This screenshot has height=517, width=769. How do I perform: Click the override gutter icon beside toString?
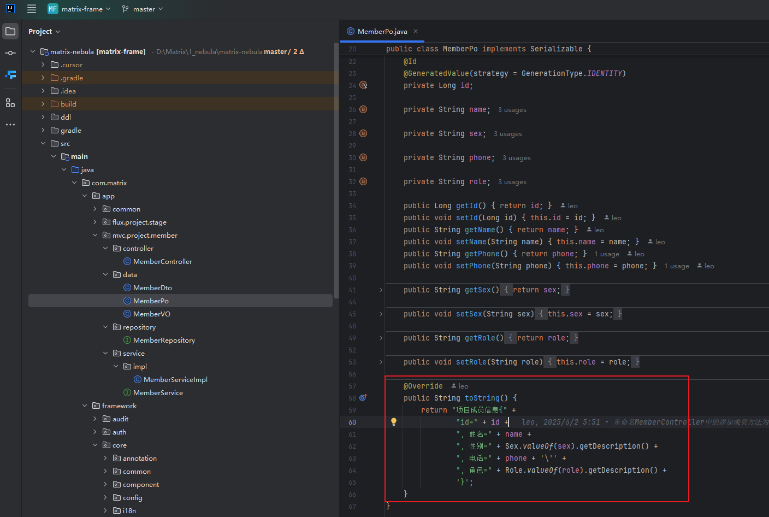coord(363,398)
